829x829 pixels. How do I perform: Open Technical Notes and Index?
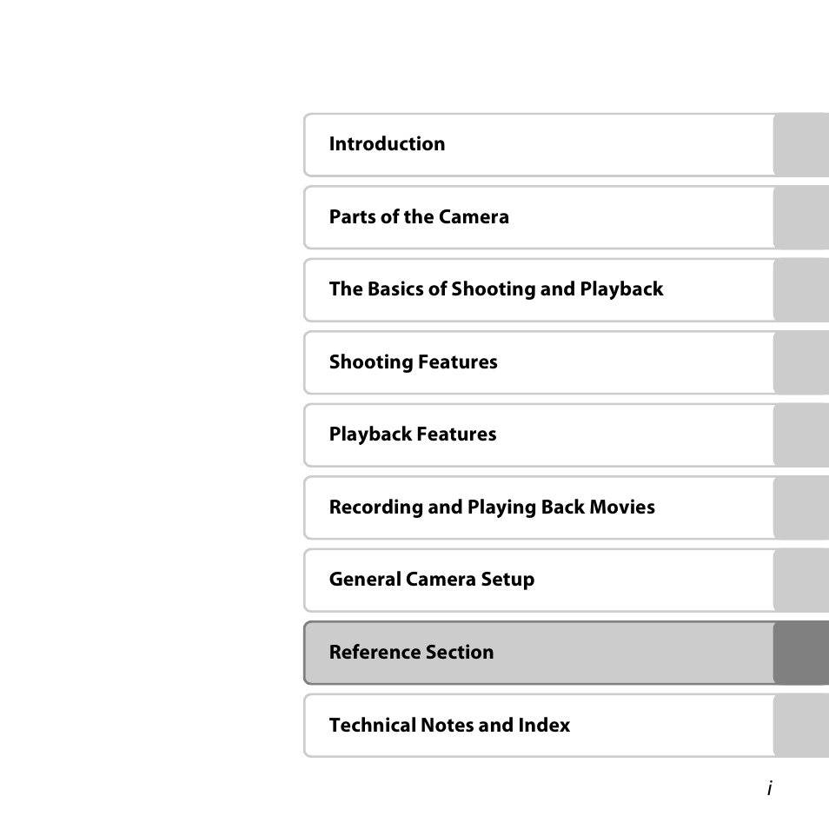coord(538,726)
